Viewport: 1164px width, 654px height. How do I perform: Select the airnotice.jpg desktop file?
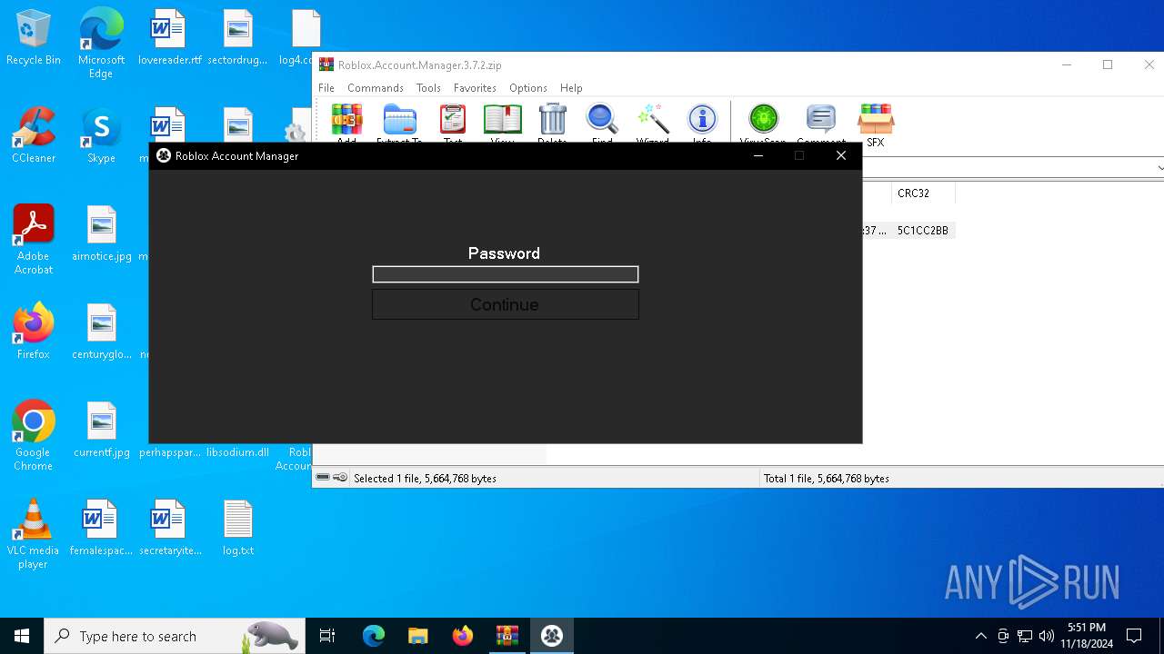(x=101, y=234)
